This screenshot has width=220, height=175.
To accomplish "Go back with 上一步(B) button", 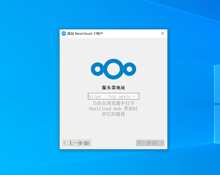I will click(77, 143).
